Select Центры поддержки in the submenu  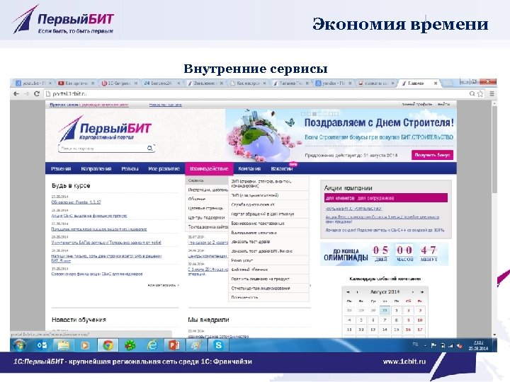coord(207,218)
